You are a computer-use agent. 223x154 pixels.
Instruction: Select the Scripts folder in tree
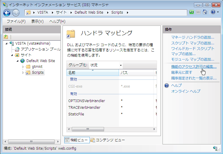click(38, 73)
